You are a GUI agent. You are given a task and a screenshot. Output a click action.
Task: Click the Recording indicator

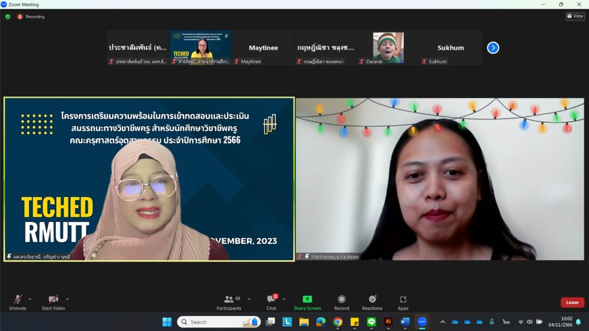31,17
